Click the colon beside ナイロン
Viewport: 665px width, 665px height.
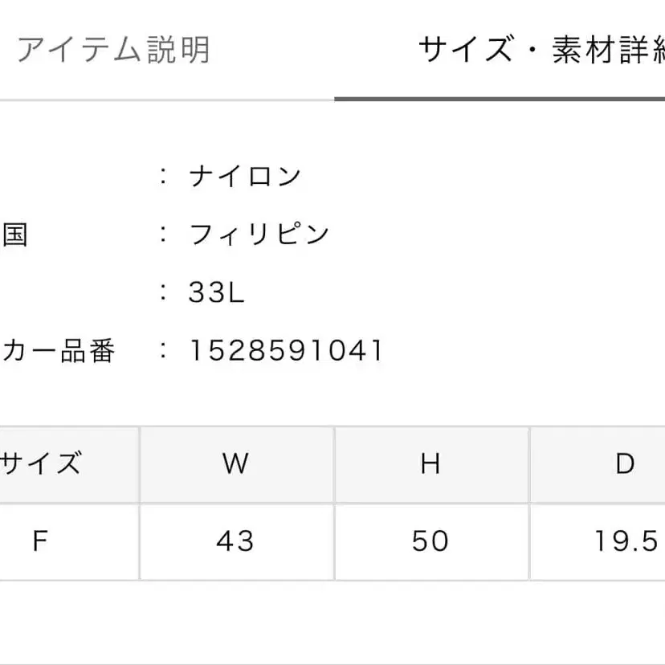click(164, 176)
